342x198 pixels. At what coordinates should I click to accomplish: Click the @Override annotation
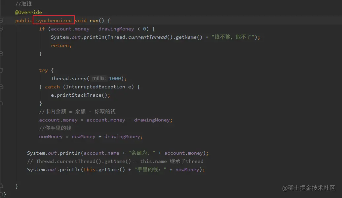28,12
